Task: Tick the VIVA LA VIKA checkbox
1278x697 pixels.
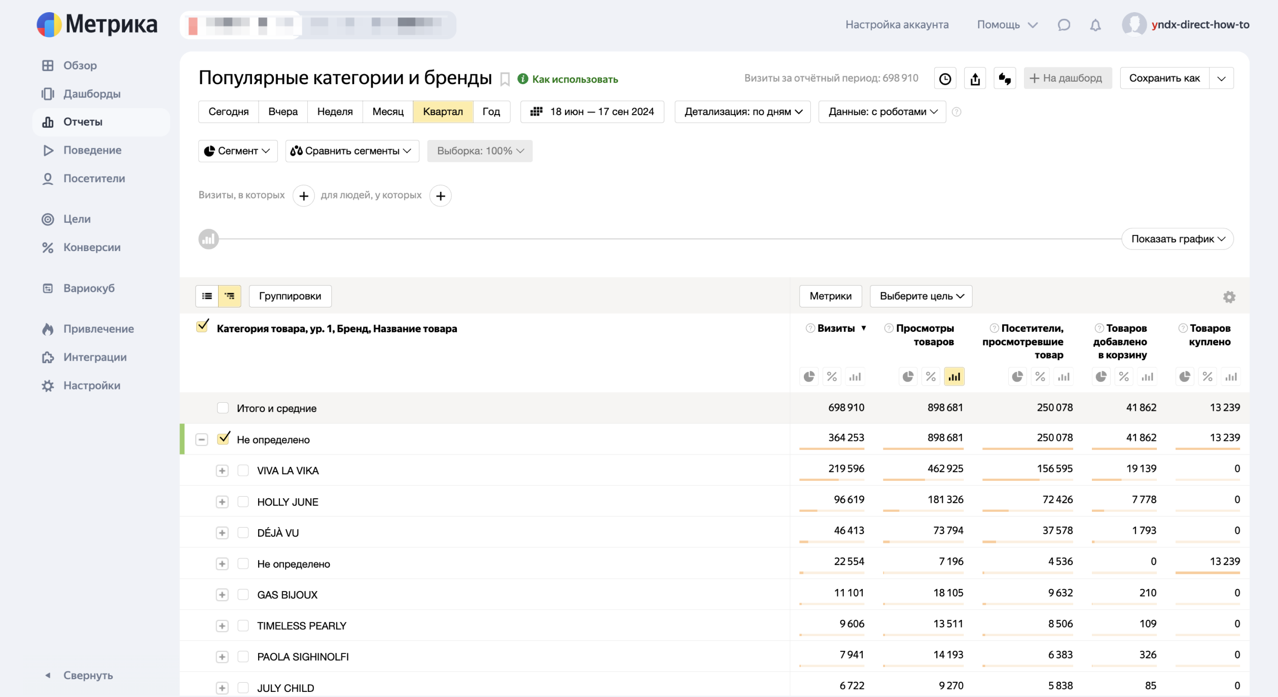Action: tap(243, 471)
